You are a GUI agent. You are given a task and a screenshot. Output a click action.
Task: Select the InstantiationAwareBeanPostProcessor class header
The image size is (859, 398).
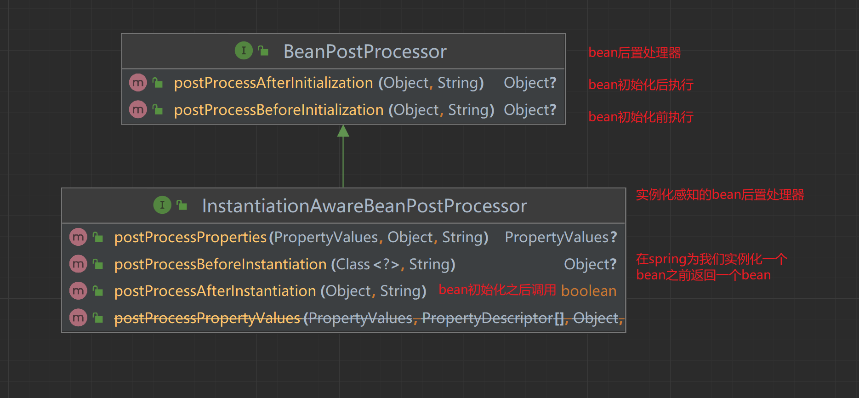[344, 205]
